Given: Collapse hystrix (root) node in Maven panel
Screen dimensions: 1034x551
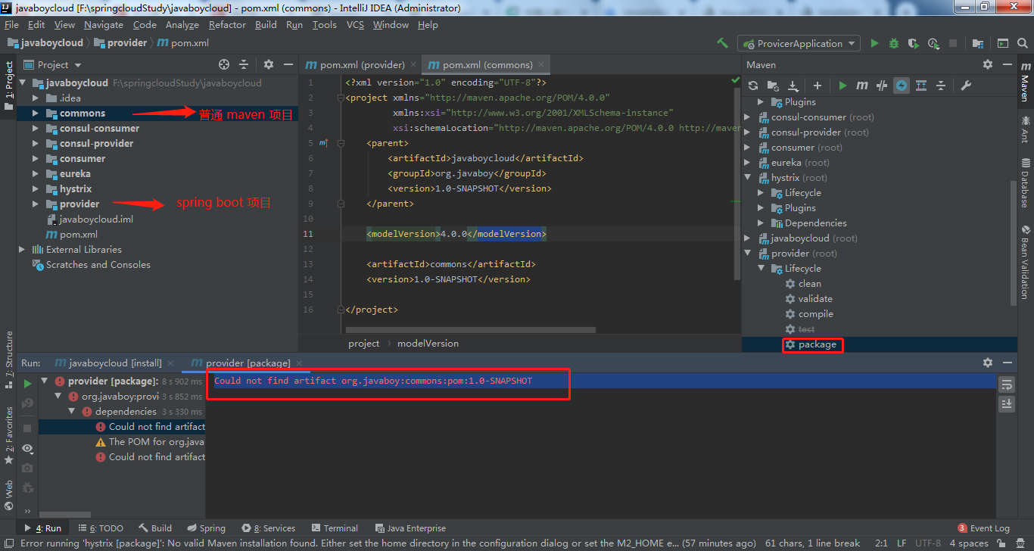Looking at the screenshot, I should click(748, 178).
